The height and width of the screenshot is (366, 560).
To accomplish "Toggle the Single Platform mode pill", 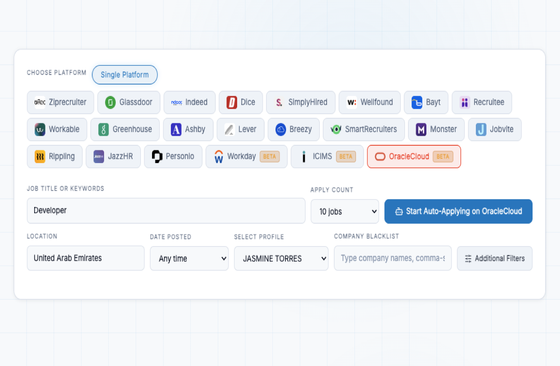I will [124, 75].
